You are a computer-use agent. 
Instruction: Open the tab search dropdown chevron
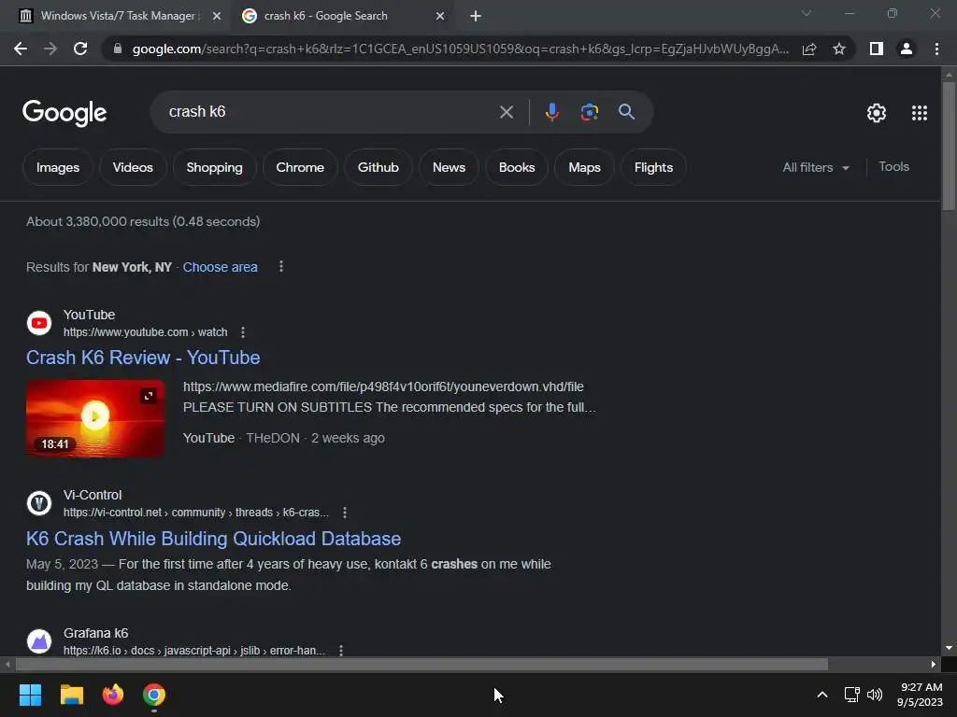coord(807,13)
